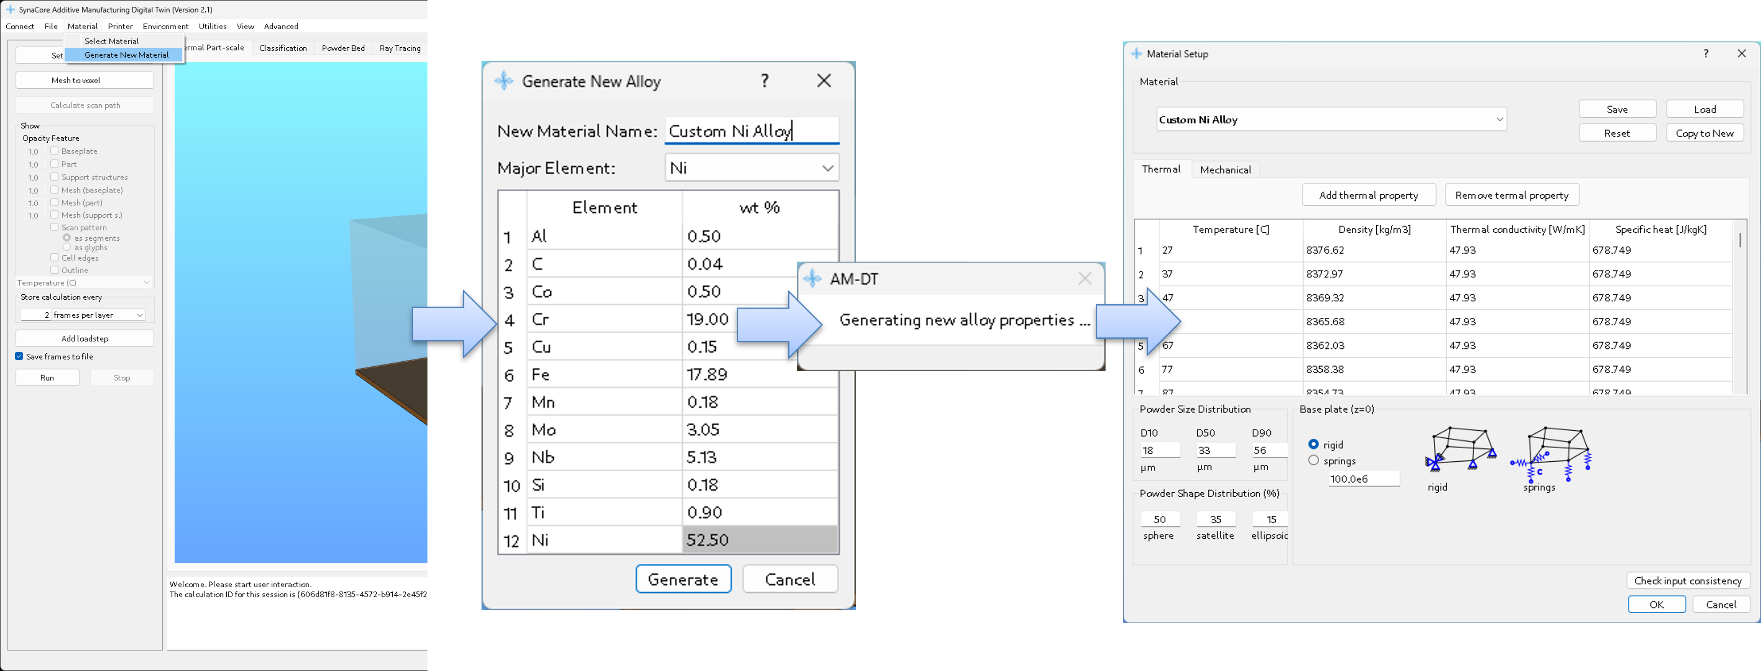Open the View menu
This screenshot has width=1761, height=671.
(x=246, y=27)
